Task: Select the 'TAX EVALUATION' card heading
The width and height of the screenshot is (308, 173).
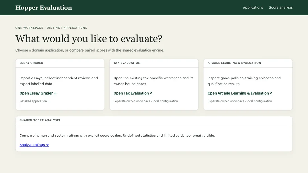Action: (x=127, y=63)
